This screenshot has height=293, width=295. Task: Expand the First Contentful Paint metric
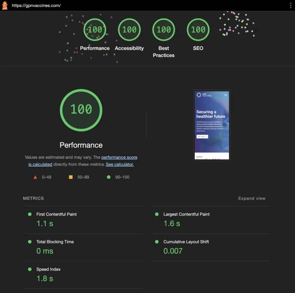click(x=56, y=214)
